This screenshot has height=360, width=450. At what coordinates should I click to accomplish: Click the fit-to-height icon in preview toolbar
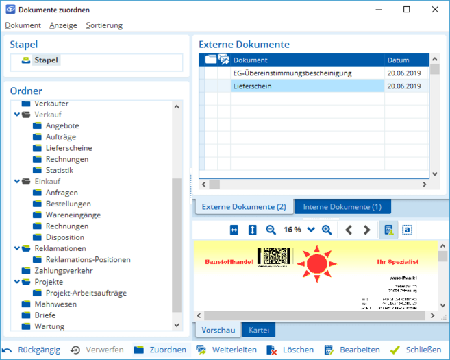252,230
